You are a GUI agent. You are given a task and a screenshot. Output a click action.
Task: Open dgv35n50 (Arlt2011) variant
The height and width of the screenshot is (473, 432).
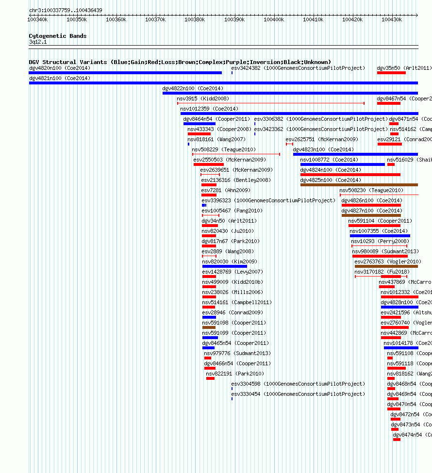pyautogui.click(x=404, y=68)
